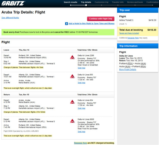This screenshot has width=159, height=145.
Task: Click the Delta logo for flight 2286
Action: click(x=72, y=57)
